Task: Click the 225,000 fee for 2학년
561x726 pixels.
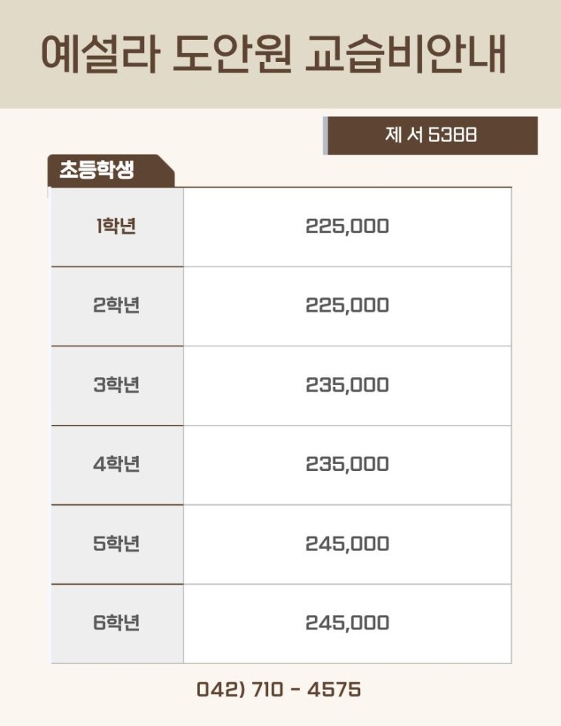Action: click(347, 306)
